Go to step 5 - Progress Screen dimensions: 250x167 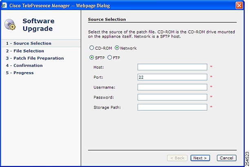[20, 73]
